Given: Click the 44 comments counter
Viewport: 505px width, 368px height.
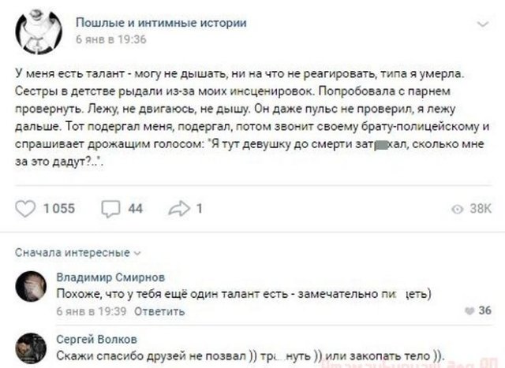Looking at the screenshot, I should [x=134, y=208].
